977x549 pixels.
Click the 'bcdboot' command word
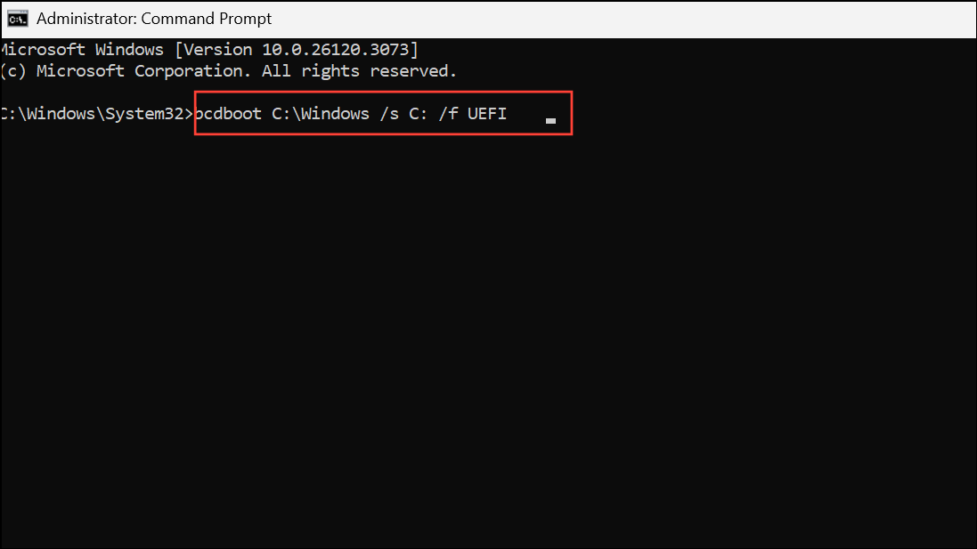pos(229,113)
